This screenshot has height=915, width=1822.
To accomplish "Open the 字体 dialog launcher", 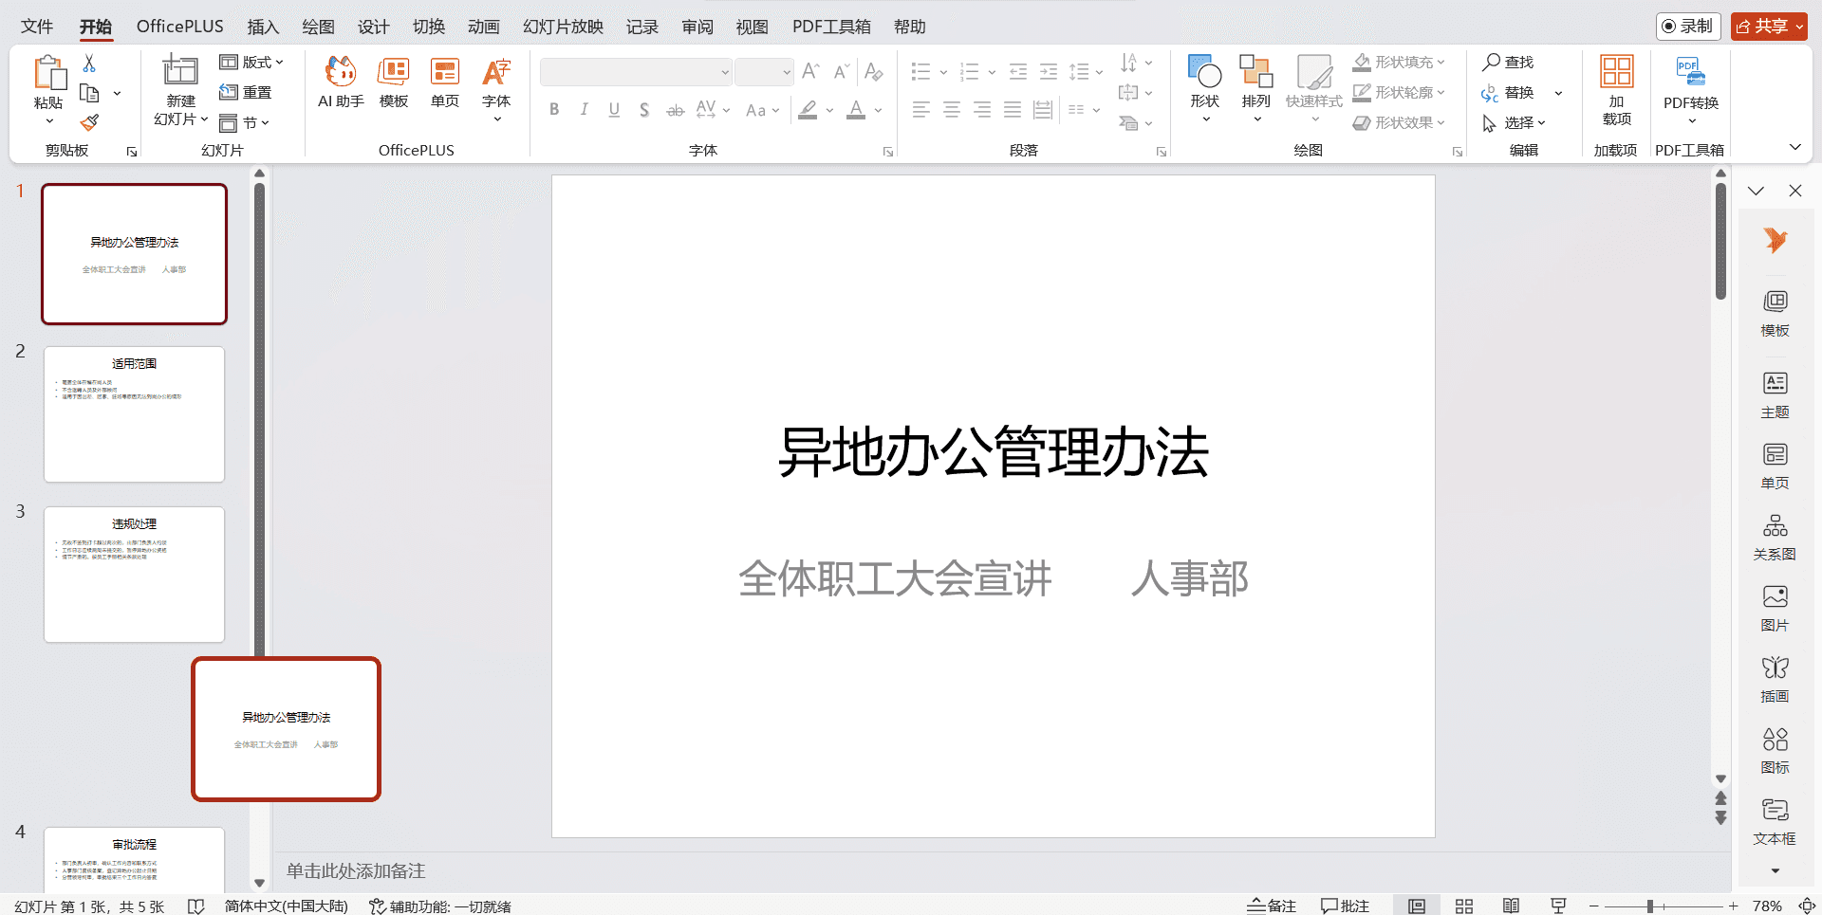I will tap(888, 152).
